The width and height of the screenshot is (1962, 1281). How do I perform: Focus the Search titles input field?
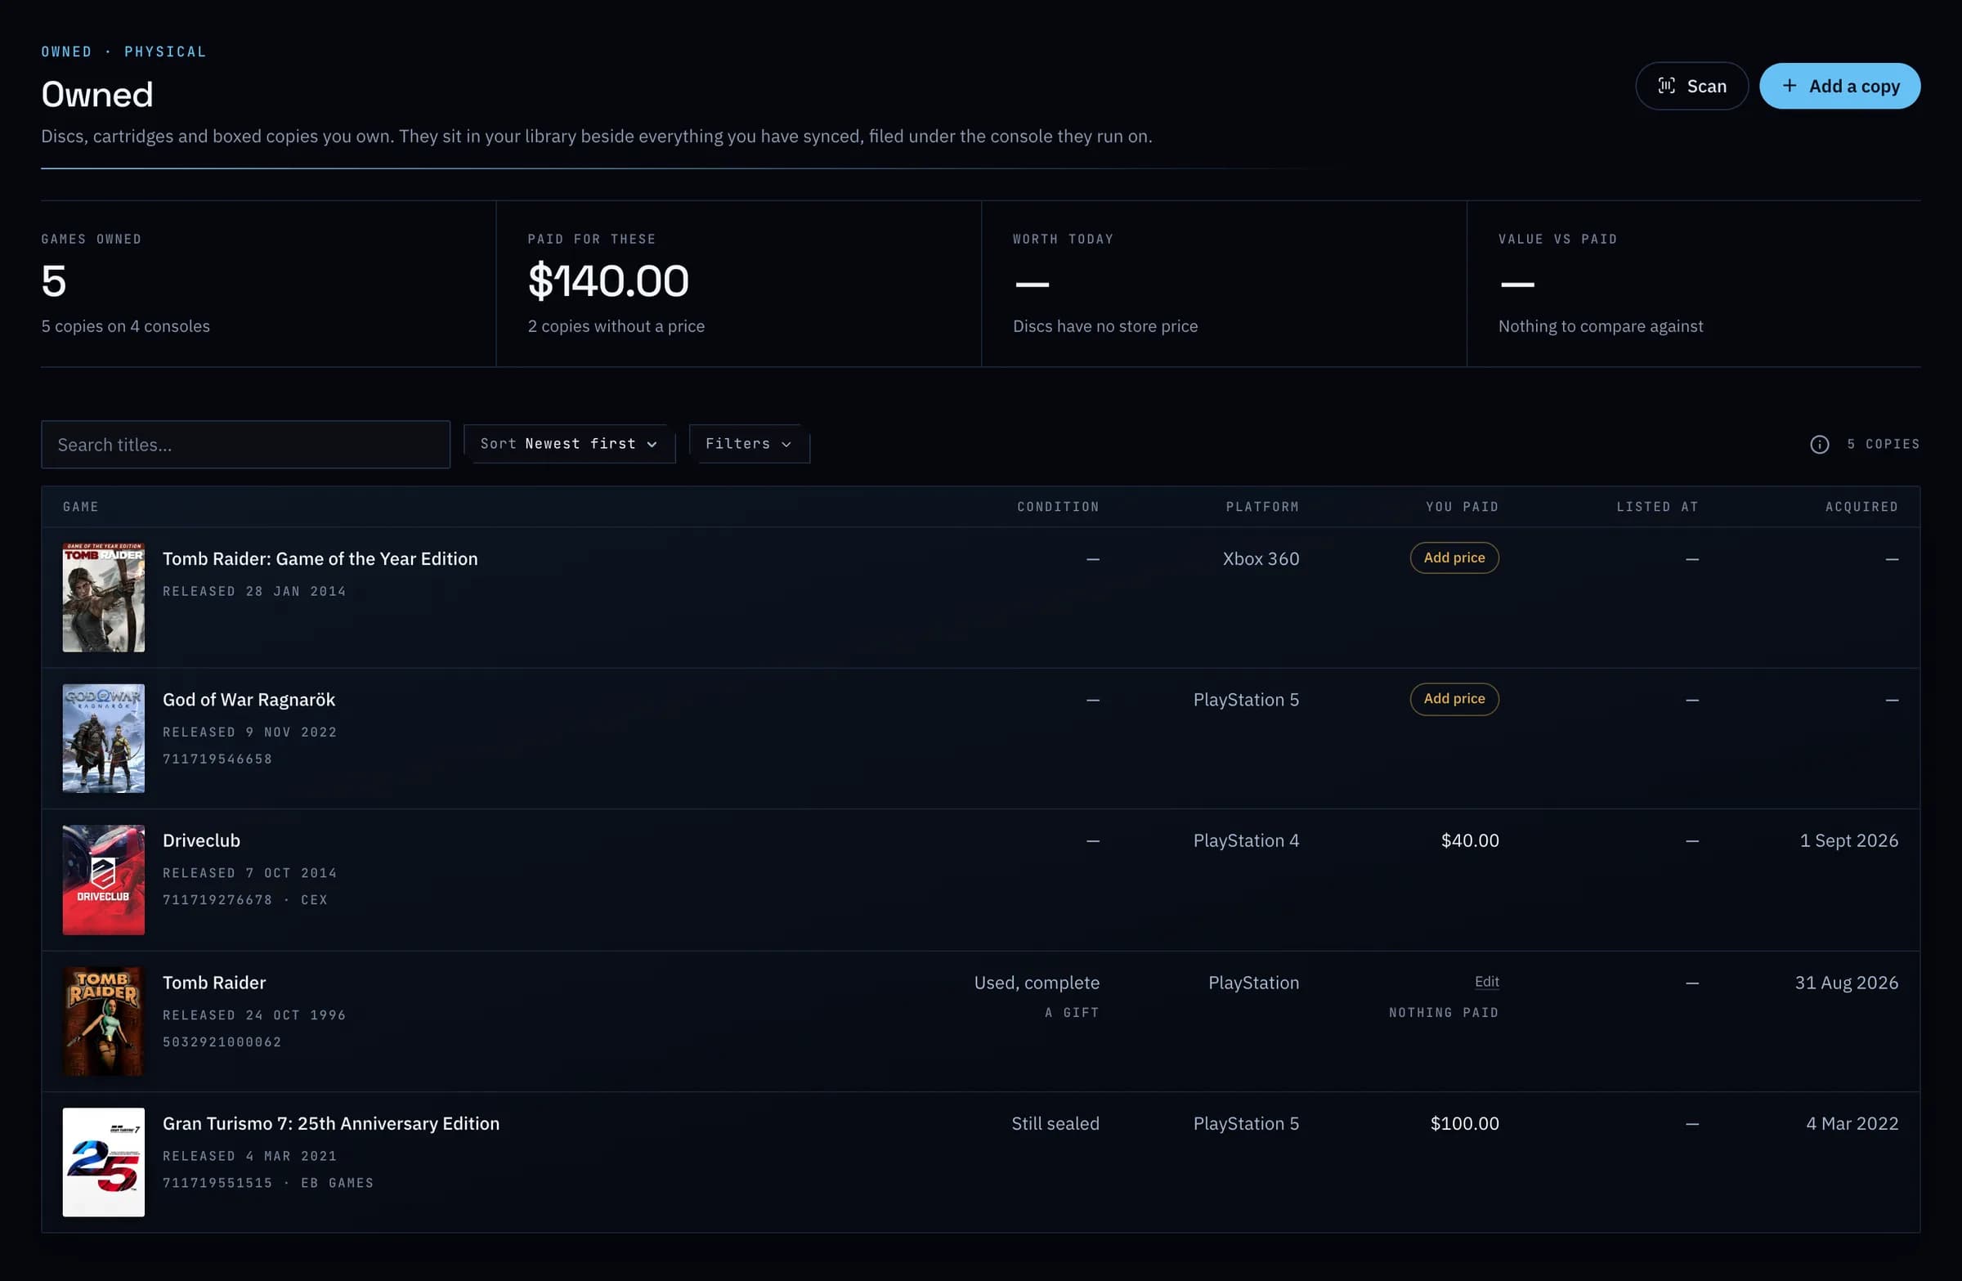246,445
